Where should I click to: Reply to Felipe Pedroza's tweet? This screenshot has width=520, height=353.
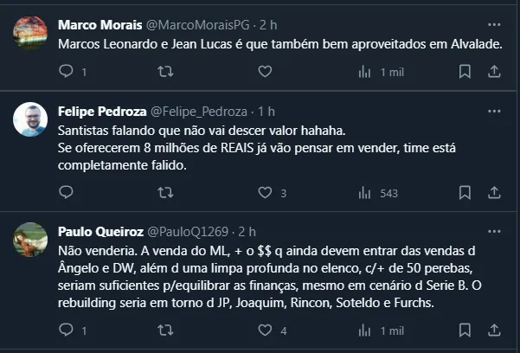pos(67,192)
